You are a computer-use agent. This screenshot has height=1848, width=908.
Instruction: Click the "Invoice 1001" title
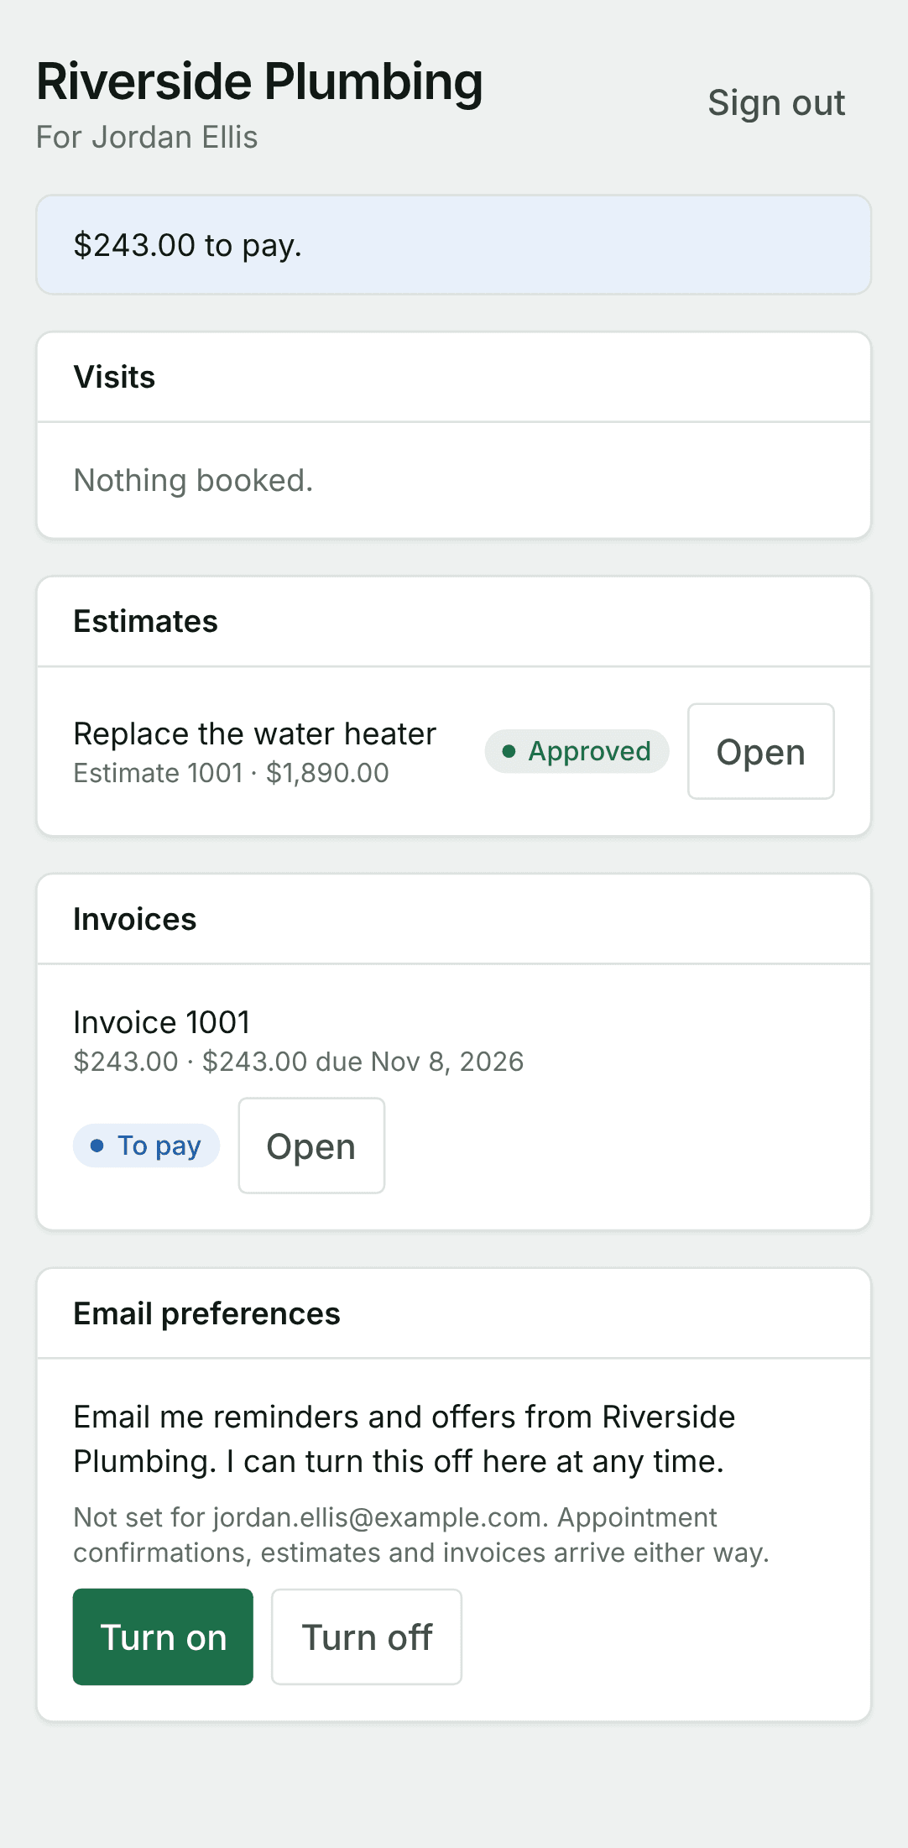click(162, 1022)
